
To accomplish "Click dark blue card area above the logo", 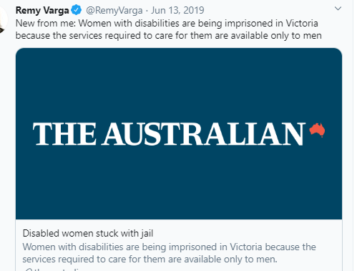I will [179, 84].
